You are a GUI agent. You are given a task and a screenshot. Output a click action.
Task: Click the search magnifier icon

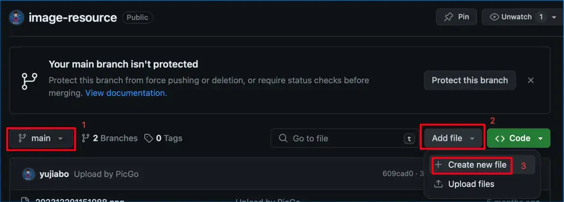click(x=283, y=139)
